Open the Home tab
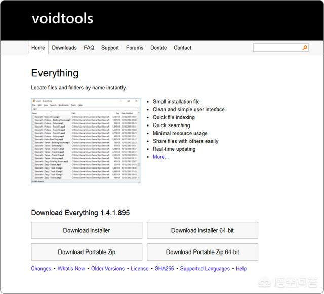 coord(38,48)
